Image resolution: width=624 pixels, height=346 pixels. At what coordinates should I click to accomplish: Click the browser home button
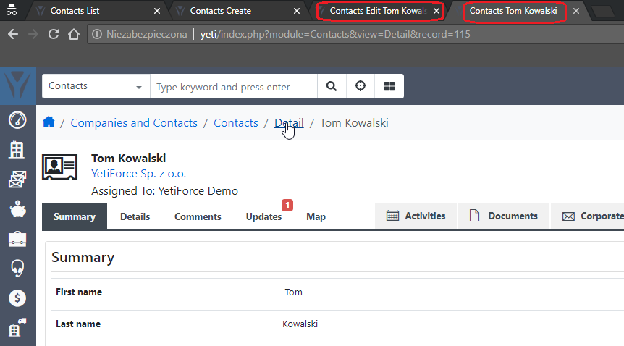coord(74,34)
